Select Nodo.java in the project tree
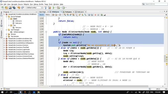 pyautogui.click(x=18, y=23)
